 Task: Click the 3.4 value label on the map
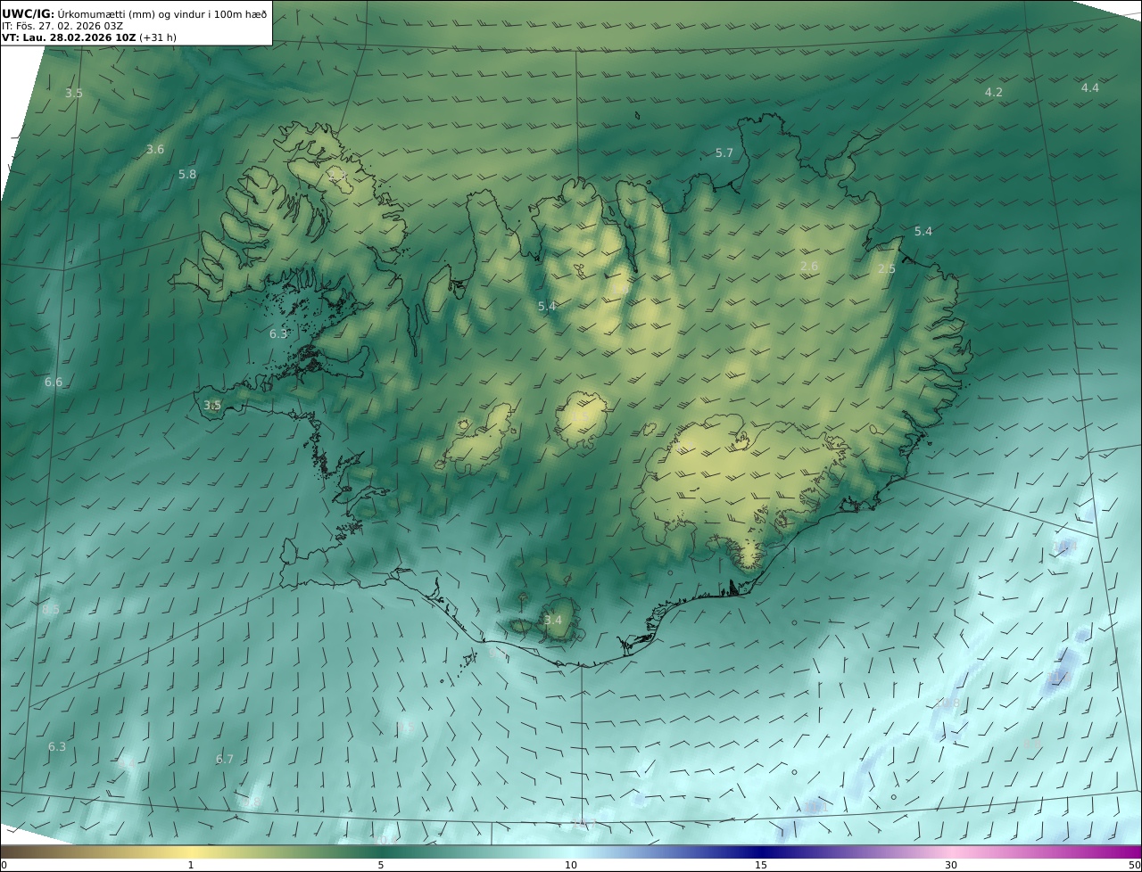(553, 621)
